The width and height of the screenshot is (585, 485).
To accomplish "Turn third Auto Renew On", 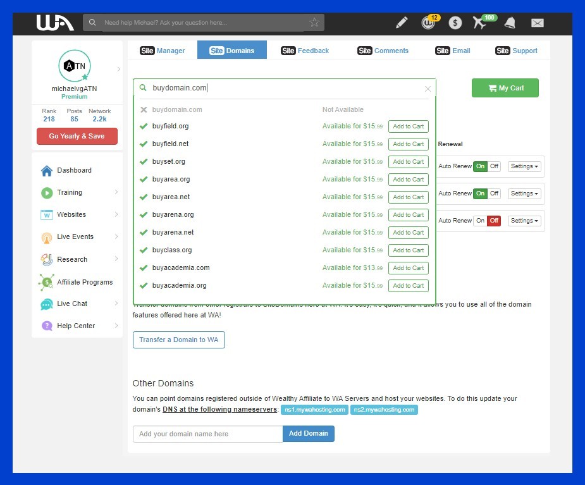I will click(480, 221).
